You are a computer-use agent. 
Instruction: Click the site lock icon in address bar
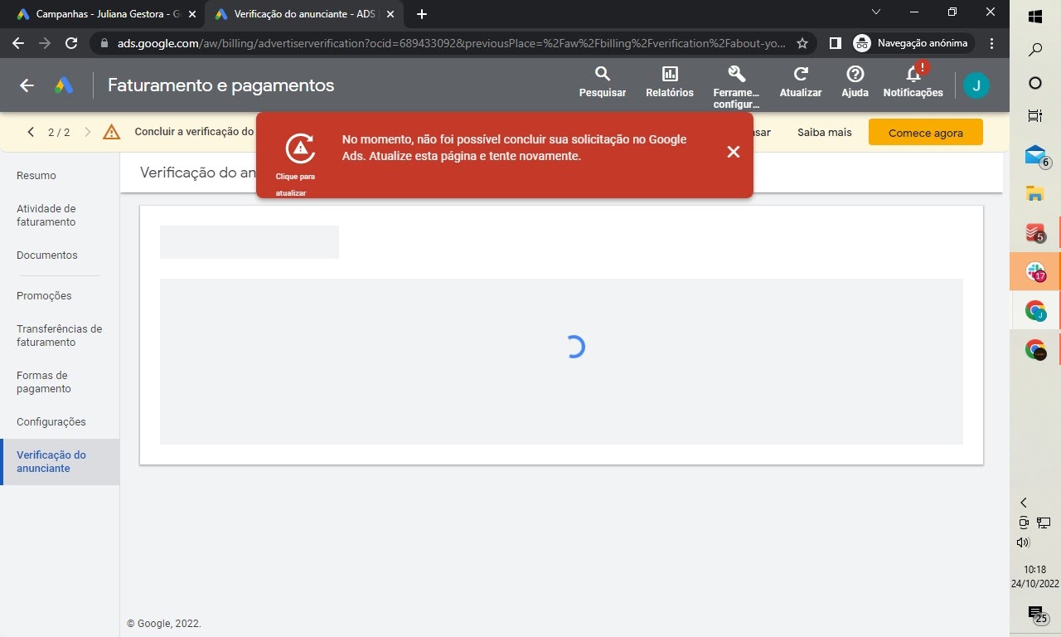(104, 43)
